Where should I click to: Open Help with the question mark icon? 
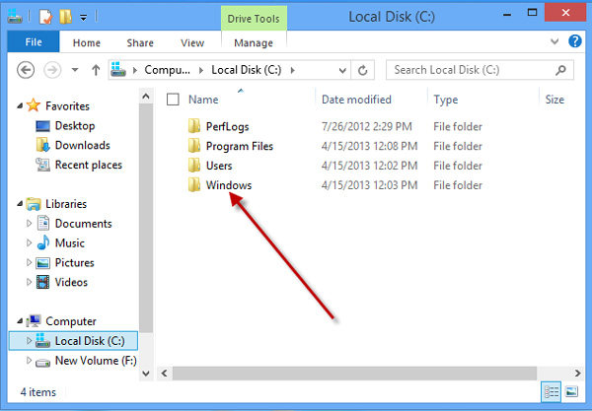[575, 41]
